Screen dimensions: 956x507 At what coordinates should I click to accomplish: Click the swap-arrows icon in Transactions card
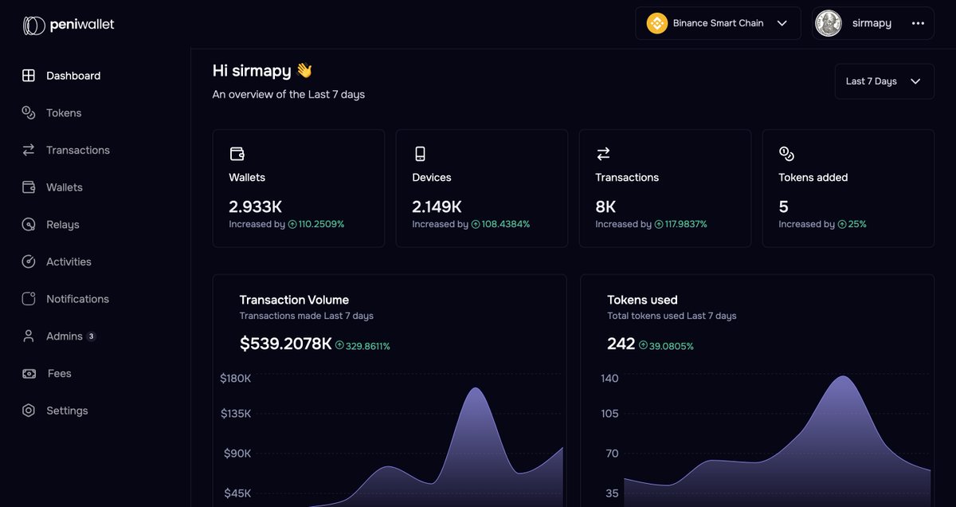(603, 154)
